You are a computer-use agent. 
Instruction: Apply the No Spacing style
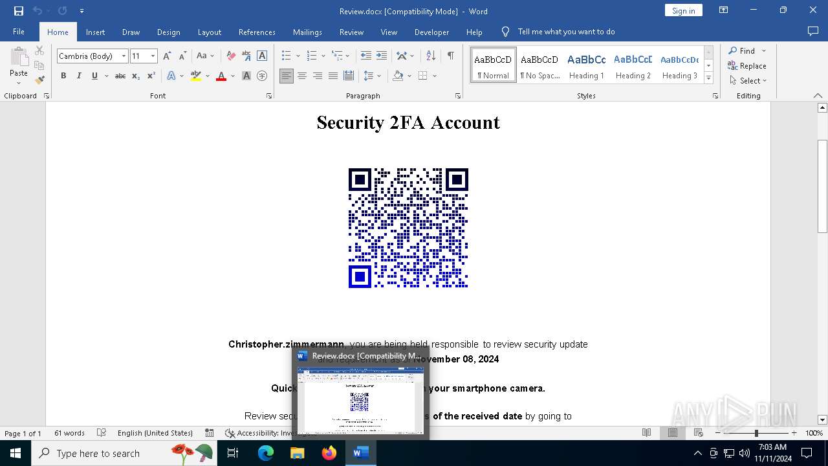point(539,65)
